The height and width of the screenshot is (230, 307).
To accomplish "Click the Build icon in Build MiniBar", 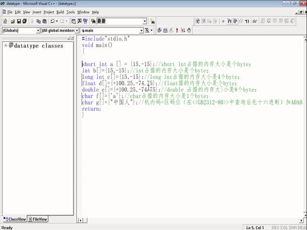I will pos(165,30).
